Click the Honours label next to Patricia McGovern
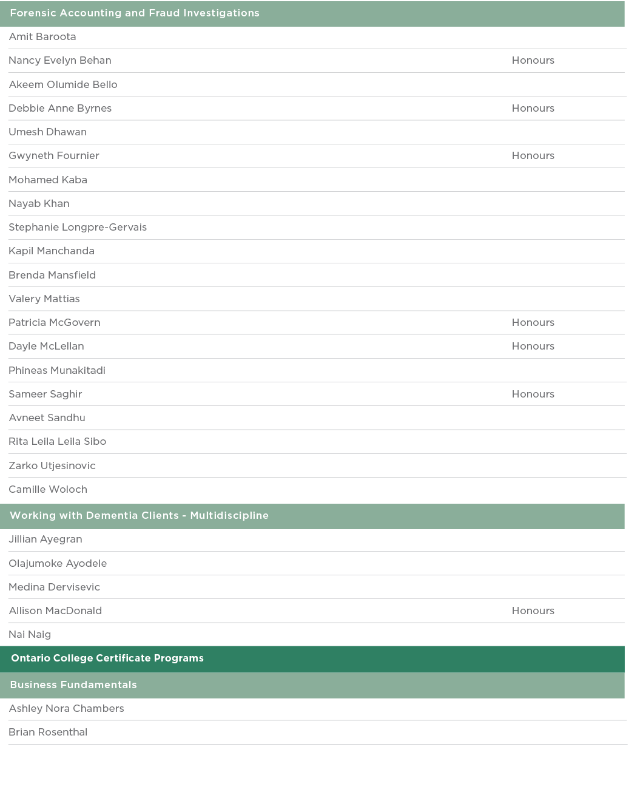 point(533,323)
